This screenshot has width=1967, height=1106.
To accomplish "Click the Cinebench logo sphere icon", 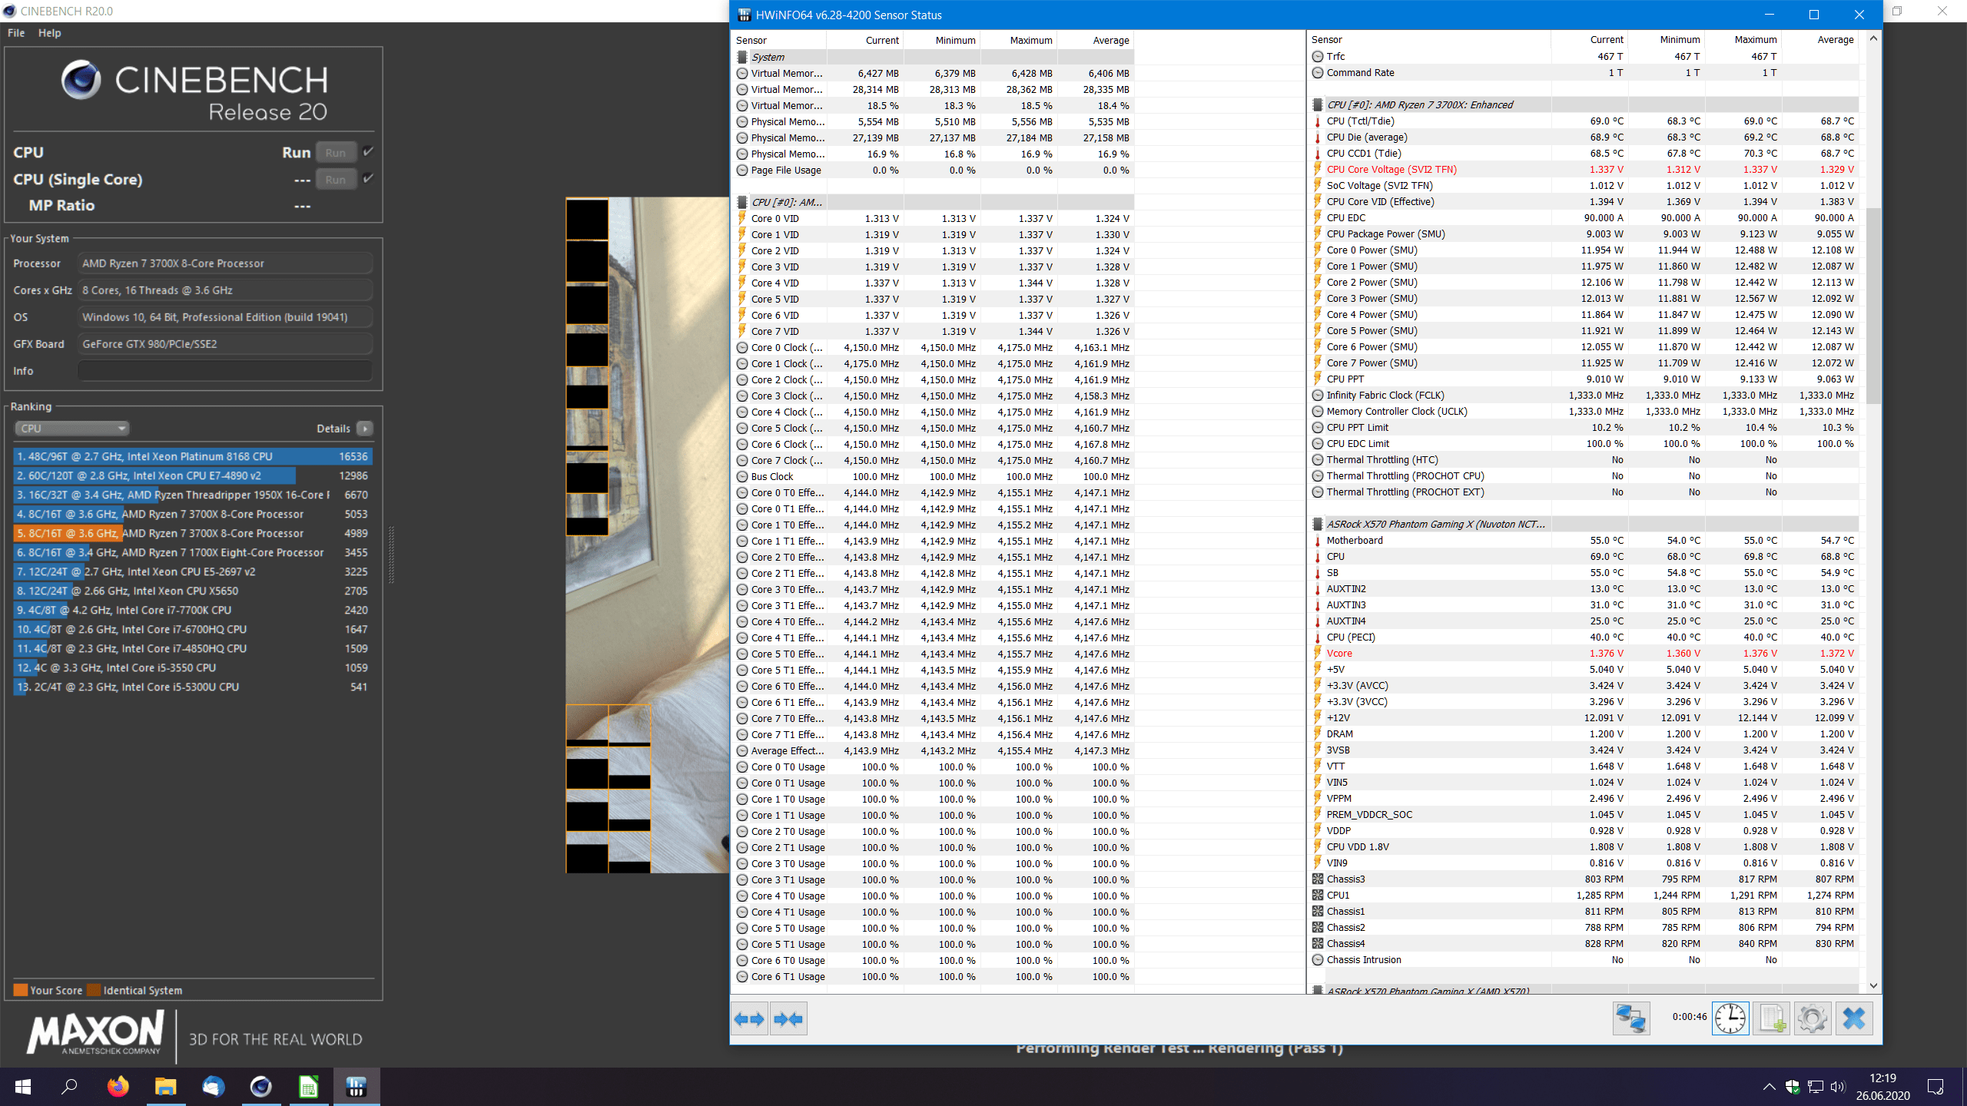I will (x=81, y=80).
